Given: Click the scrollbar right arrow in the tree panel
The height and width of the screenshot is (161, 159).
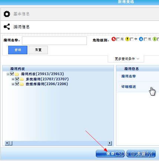Looking at the screenshot, I should click(x=110, y=143).
